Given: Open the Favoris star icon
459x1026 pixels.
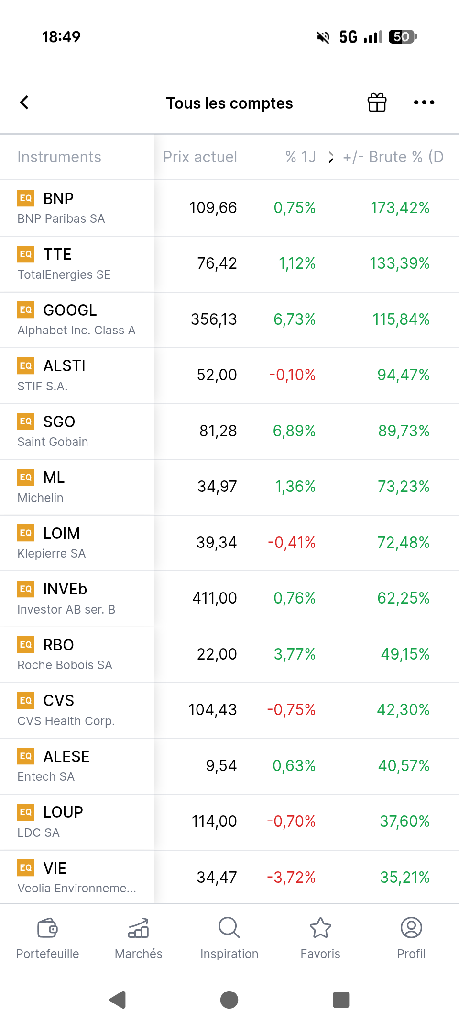Looking at the screenshot, I should [x=320, y=928].
